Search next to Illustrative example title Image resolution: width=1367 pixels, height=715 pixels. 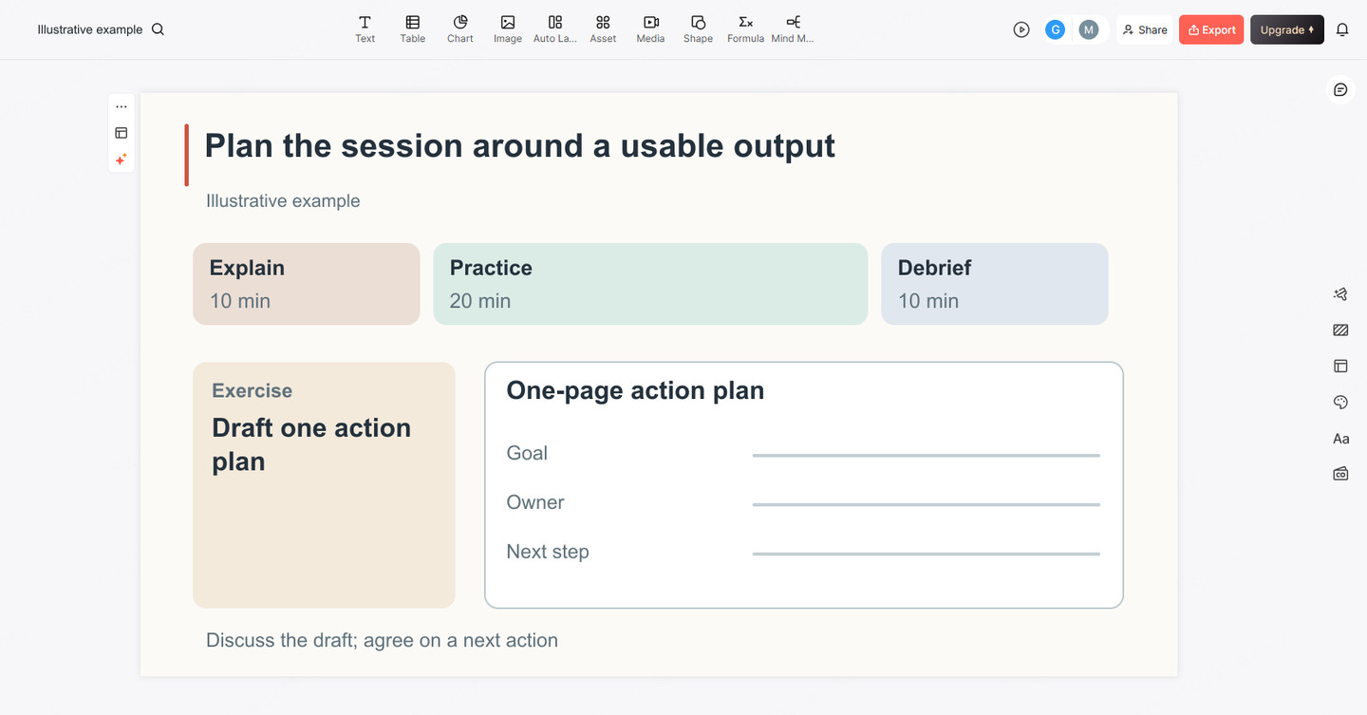coord(159,29)
